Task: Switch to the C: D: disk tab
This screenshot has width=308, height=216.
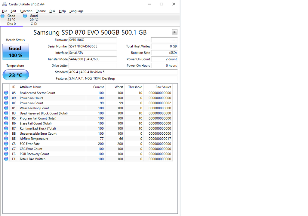Action: [x=34, y=20]
